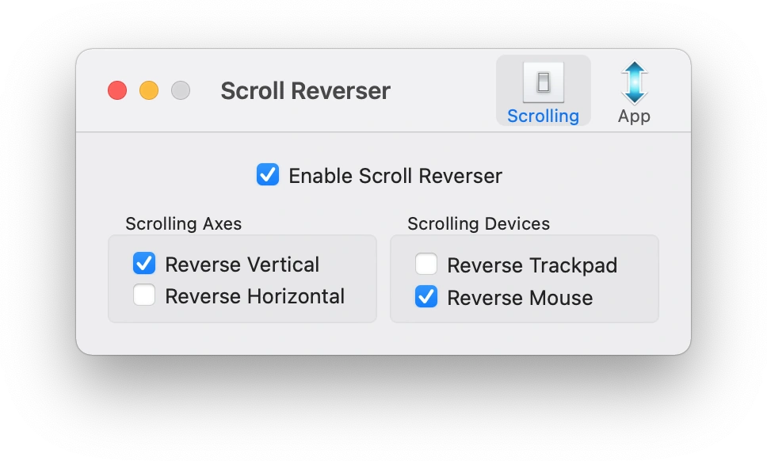The height and width of the screenshot is (461, 767).
Task: Disable the Reverse Vertical checkbox
Action: click(144, 264)
